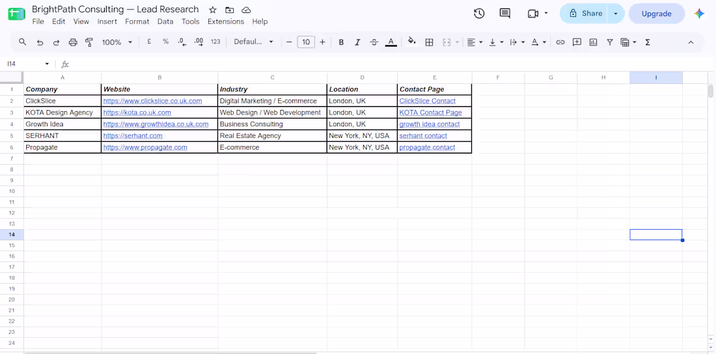716x354 pixels.
Task: Insert link using chain icon
Action: [560, 42]
